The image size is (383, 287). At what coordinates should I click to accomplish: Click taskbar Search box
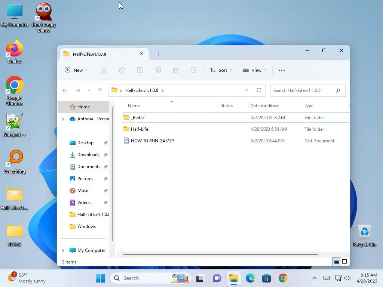(150, 278)
